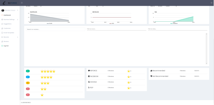
Task: Open the Filter by rating dropdown
Action: click(178, 29)
